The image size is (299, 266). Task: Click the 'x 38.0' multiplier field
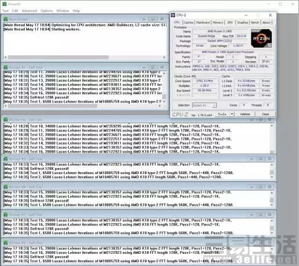pyautogui.click(x=205, y=86)
